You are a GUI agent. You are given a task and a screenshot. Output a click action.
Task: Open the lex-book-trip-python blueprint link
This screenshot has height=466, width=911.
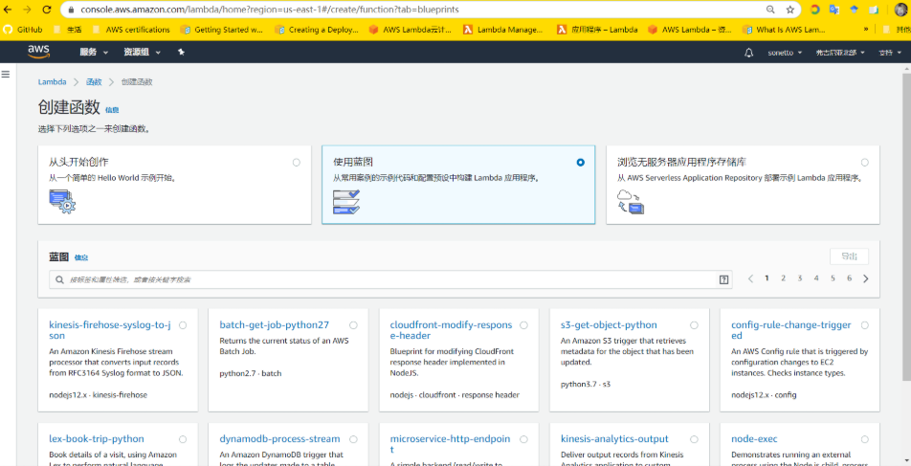97,438
